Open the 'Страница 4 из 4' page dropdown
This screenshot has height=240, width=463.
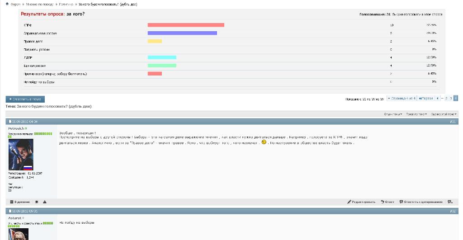tap(401, 98)
